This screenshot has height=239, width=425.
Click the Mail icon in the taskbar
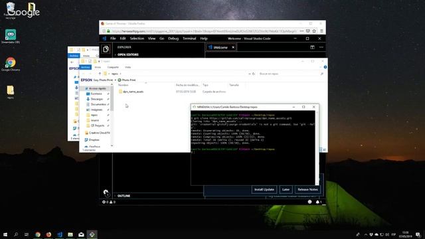pyautogui.click(x=81, y=234)
